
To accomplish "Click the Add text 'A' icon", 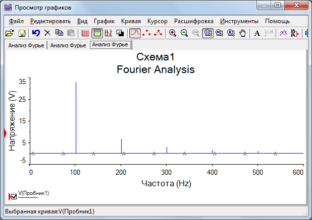I will pyautogui.click(x=257, y=33).
